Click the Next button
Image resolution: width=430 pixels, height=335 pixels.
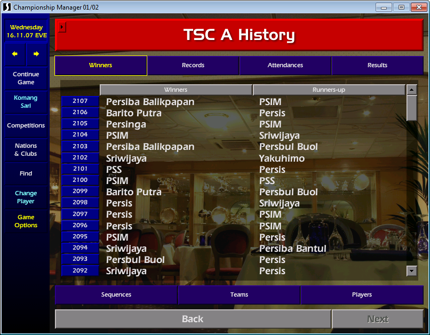tap(378, 319)
